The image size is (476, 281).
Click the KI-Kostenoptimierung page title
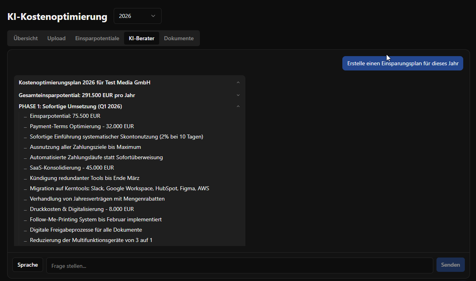pos(57,16)
